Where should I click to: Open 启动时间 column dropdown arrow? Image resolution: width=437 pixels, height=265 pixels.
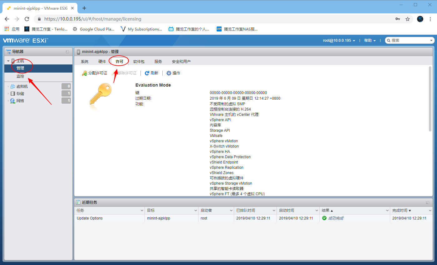tap(316, 211)
